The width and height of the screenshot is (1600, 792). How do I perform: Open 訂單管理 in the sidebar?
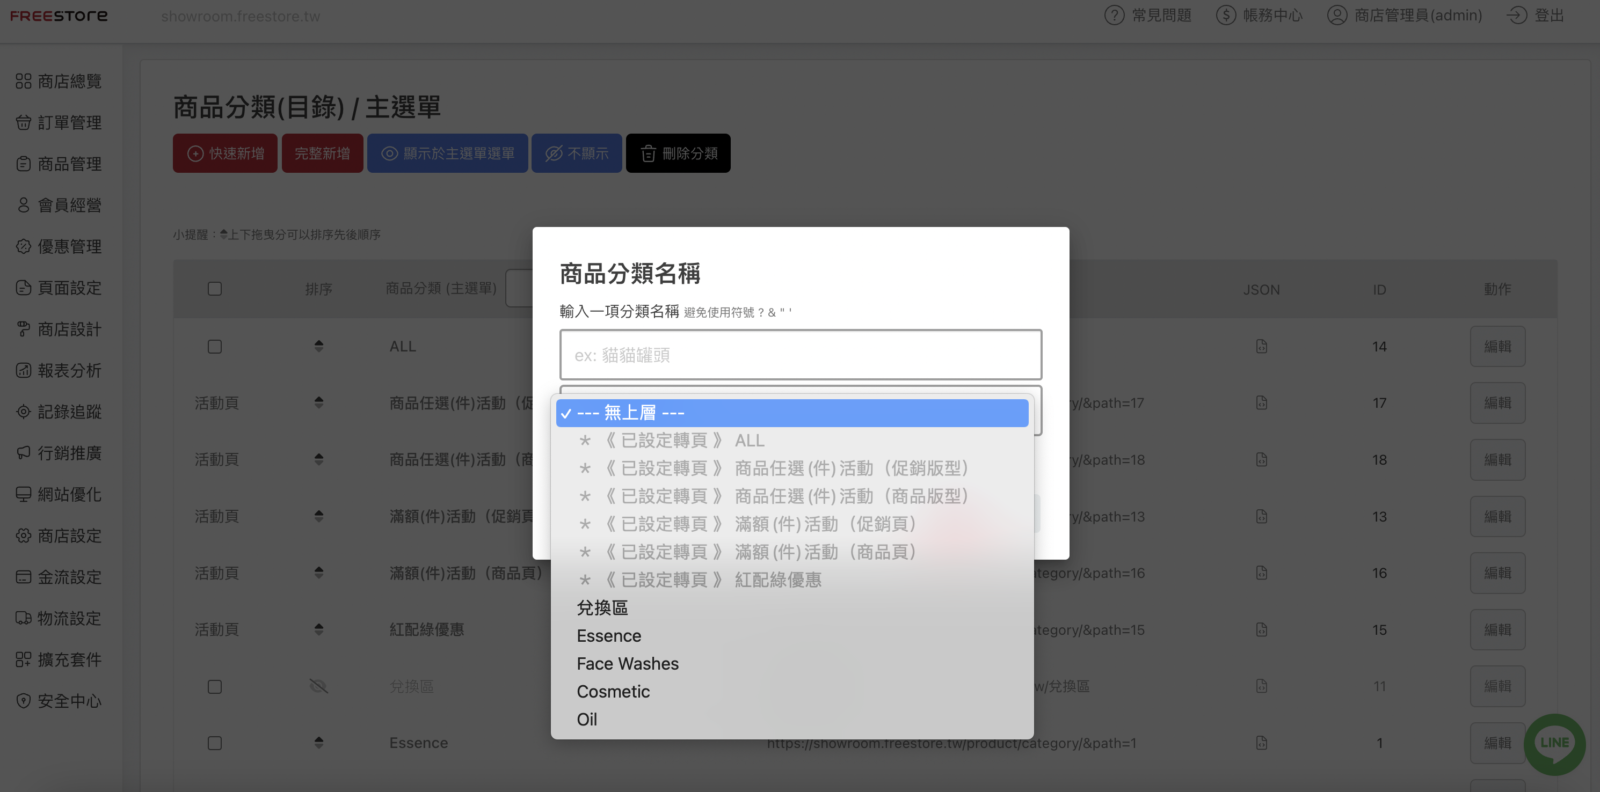[59, 122]
